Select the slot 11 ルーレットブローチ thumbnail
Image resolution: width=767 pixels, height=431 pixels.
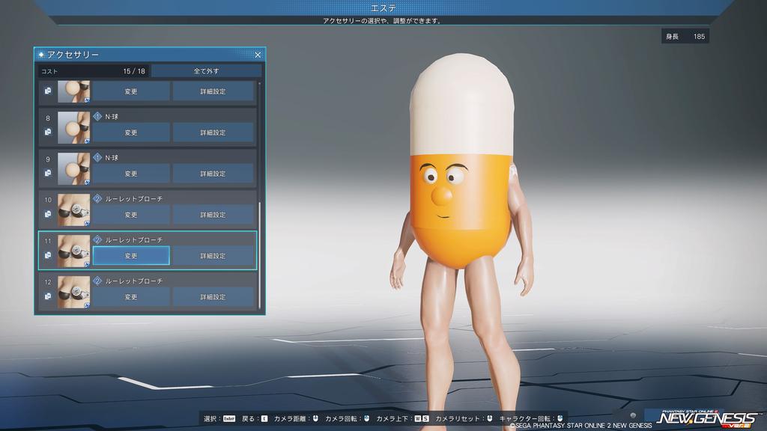74,251
